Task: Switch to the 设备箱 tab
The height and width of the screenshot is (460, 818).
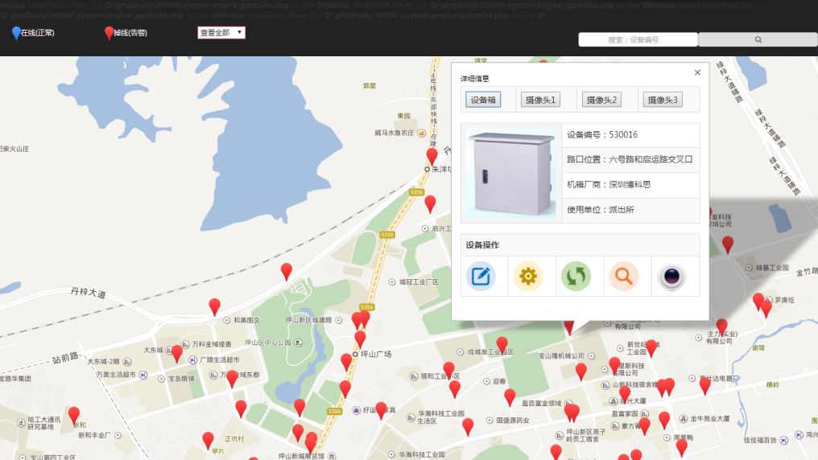Action: click(x=483, y=100)
